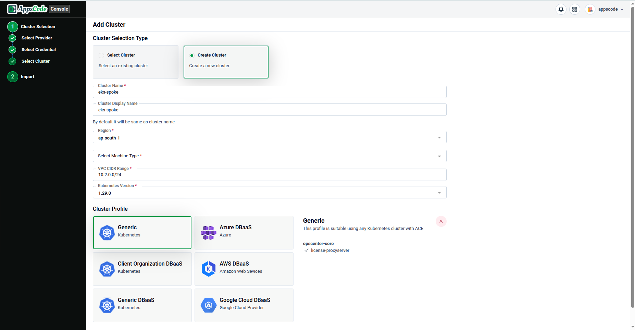Choose the Create Cluster radio option

pos(192,55)
